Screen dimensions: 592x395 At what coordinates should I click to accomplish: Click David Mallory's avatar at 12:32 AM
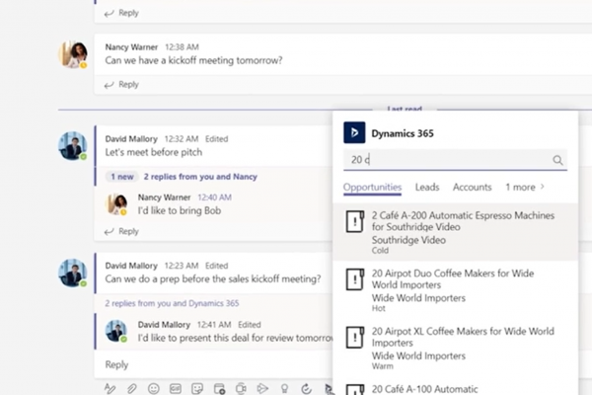pyautogui.click(x=73, y=146)
